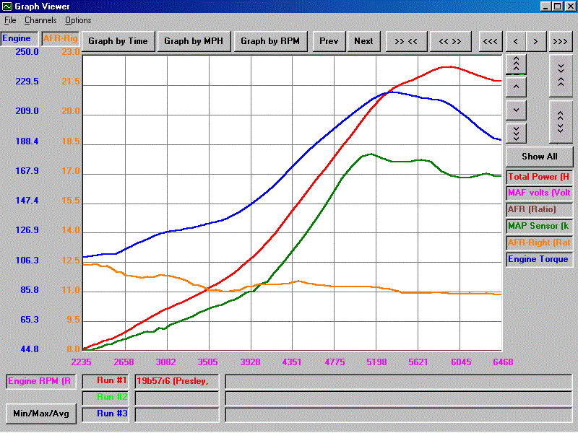Viewport: 578px width, 433px height.
Task: Click the orange axis value 23.0
Action: click(x=71, y=52)
